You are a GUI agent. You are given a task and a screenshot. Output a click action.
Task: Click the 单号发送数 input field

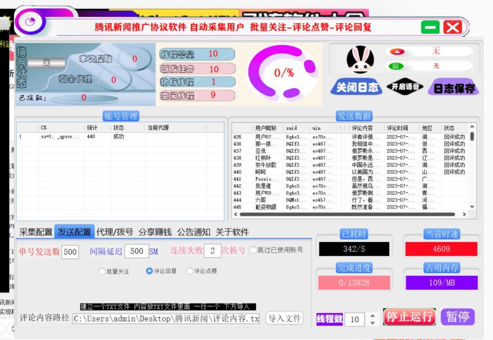pyautogui.click(x=70, y=251)
